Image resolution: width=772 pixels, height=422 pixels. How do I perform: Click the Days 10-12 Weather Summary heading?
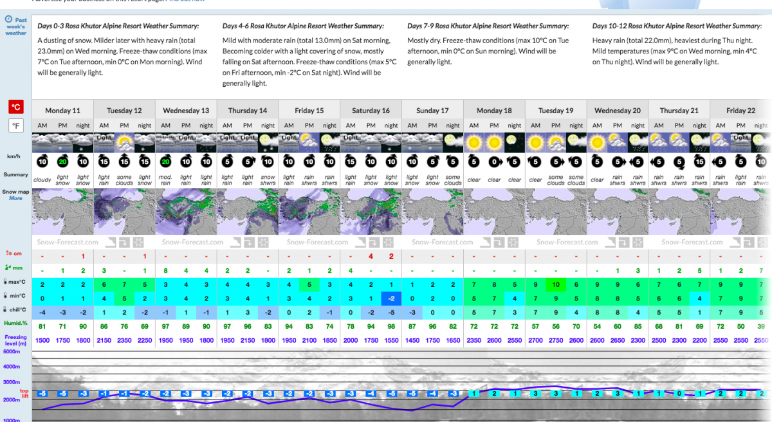[677, 26]
